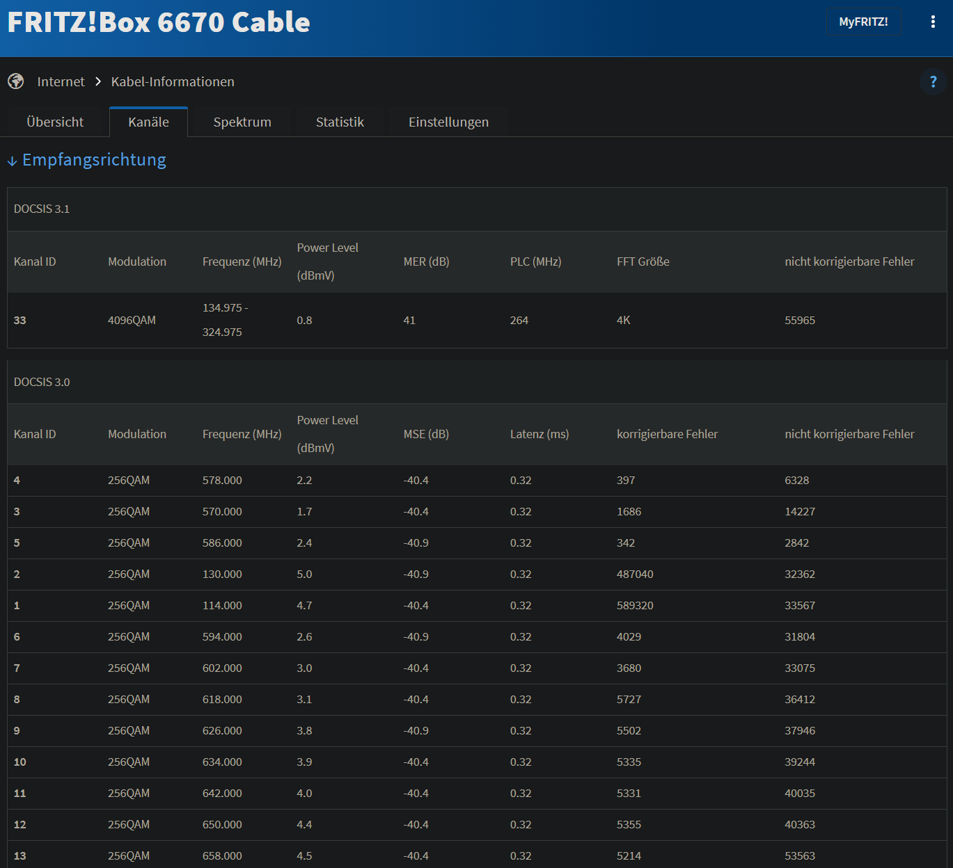Click frequency 130.000 cell
Screen dimensions: 953x868
pos(222,574)
